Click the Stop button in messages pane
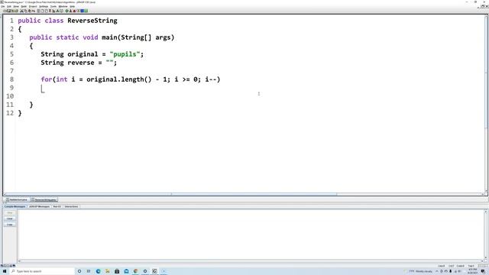Image resolution: width=489 pixels, height=275 pixels. (x=10, y=213)
